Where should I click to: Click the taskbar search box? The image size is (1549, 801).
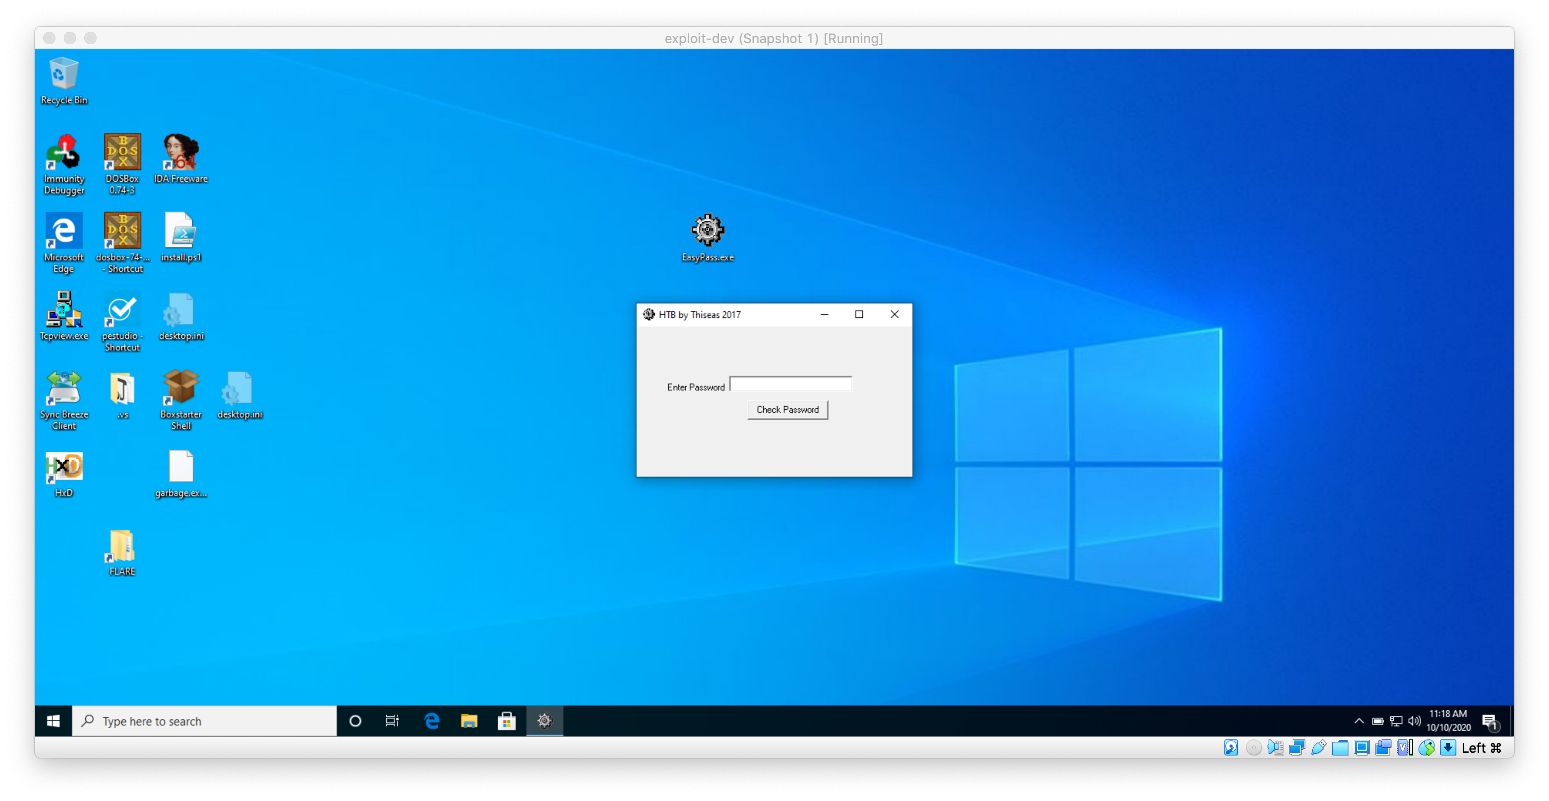coord(204,720)
